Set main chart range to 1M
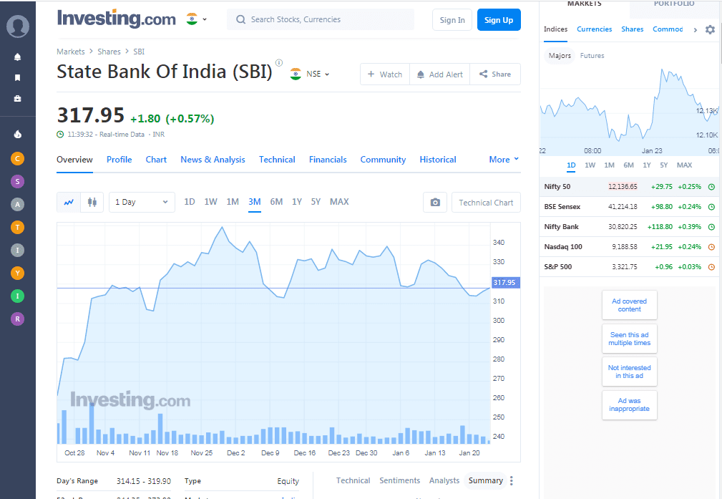This screenshot has width=722, height=499. pos(233,202)
